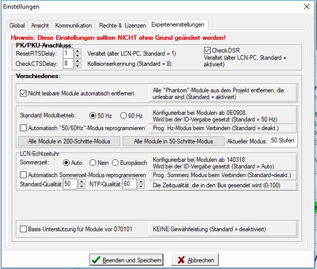
Task: Close the Einstellungen dialog window
Action: pyautogui.click(x=306, y=7)
